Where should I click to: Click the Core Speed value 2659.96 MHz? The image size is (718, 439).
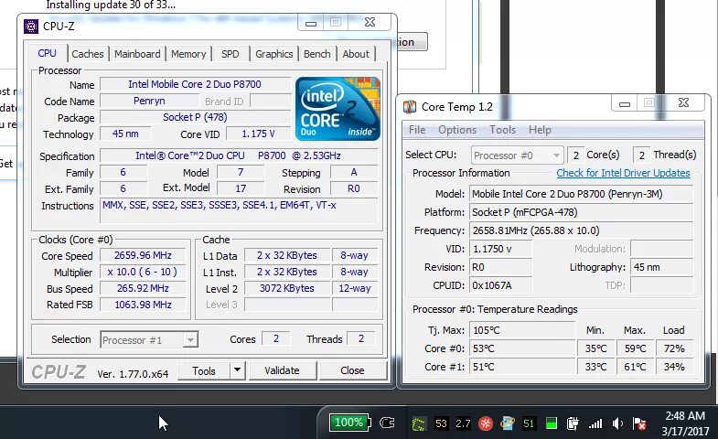[x=143, y=255]
